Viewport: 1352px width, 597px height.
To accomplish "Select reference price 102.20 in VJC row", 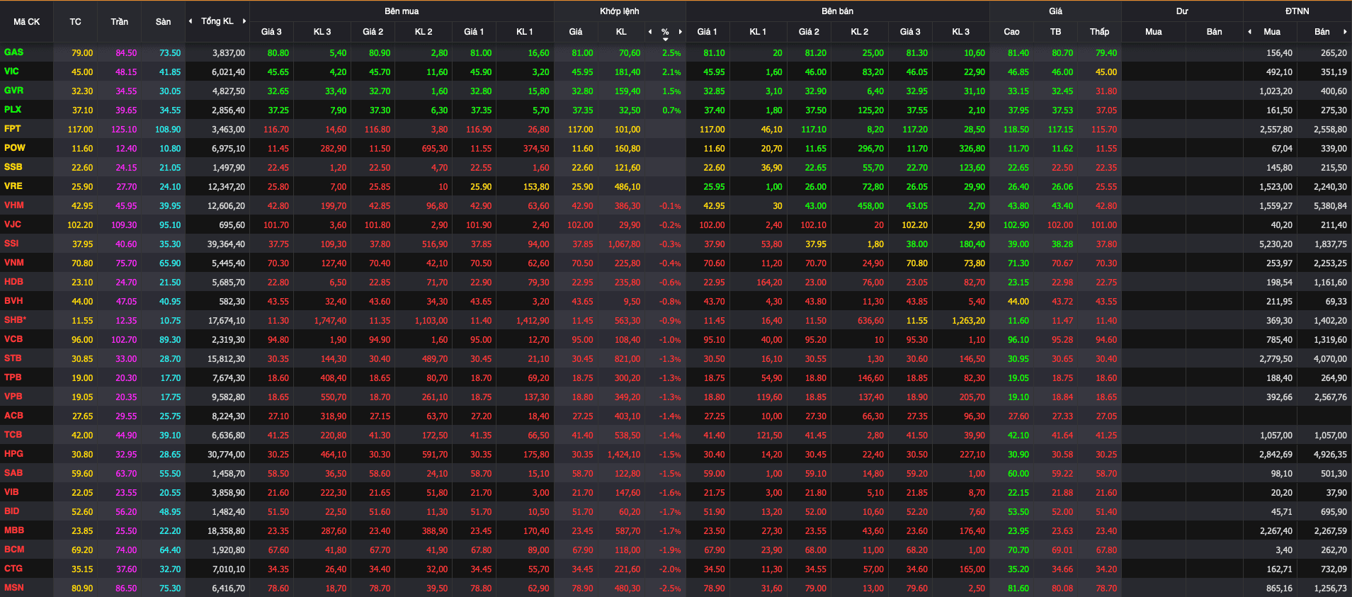I will click(x=80, y=225).
